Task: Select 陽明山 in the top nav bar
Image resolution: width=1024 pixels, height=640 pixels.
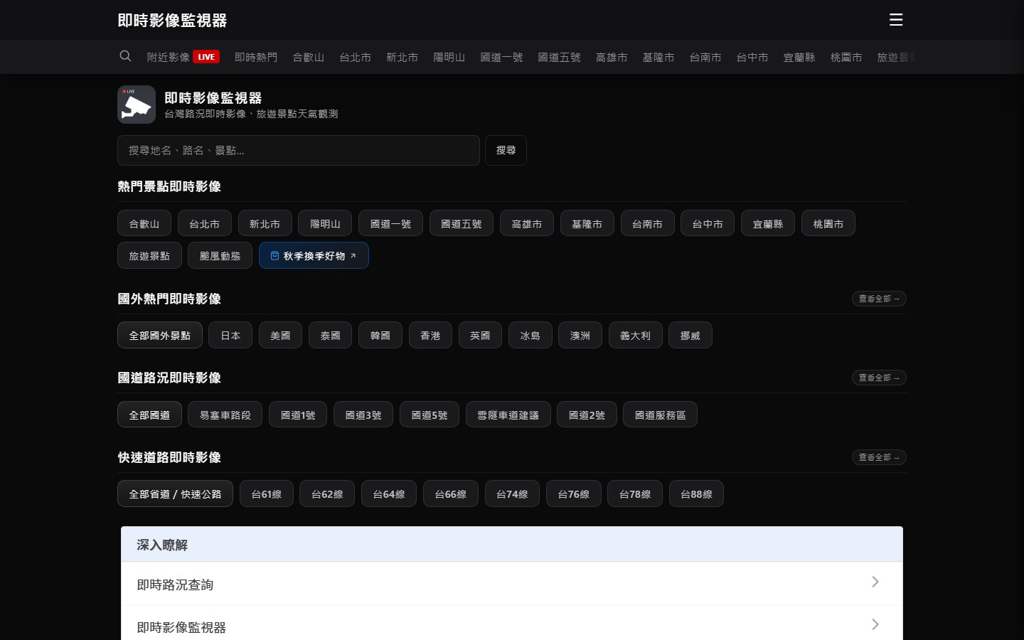Action: pyautogui.click(x=449, y=57)
